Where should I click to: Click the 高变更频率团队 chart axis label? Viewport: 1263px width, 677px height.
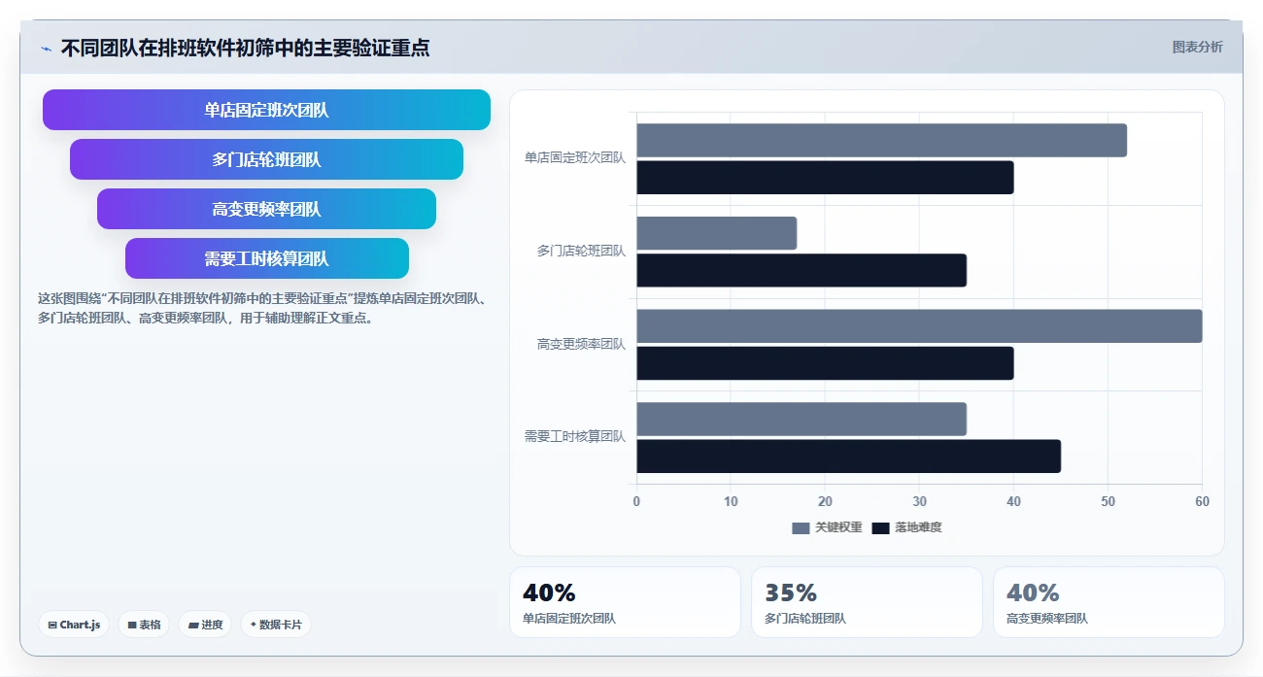[581, 344]
